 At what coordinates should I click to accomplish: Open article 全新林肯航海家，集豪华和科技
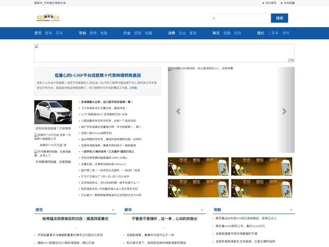tap(108, 145)
